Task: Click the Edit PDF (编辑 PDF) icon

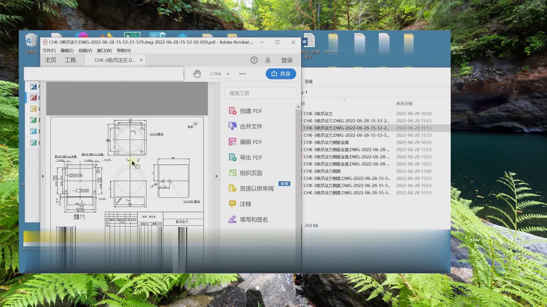Action: [232, 142]
